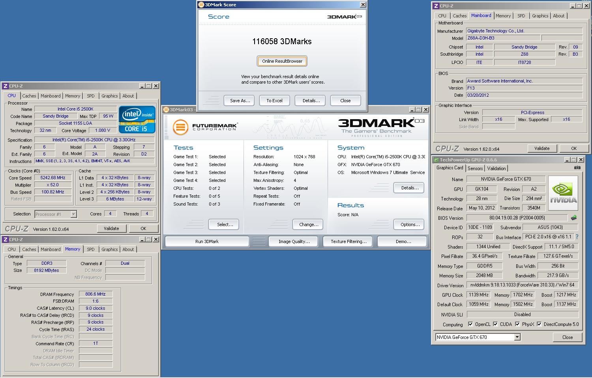The image size is (592, 378).
Task: Select Memory tab in CPU-Z CPU window
Action: pos(73,96)
